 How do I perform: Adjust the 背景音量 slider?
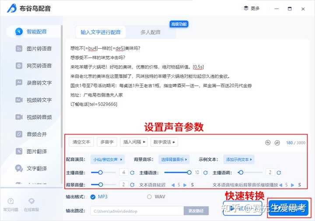click(103, 184)
